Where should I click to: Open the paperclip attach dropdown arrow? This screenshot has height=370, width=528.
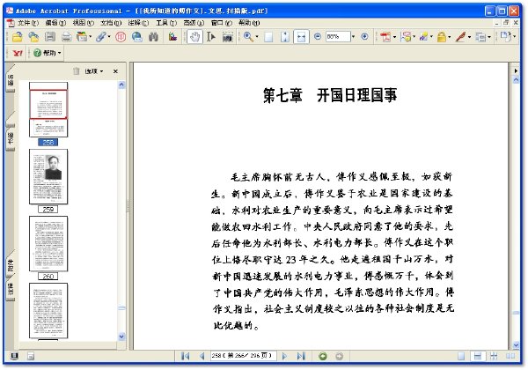(x=109, y=37)
